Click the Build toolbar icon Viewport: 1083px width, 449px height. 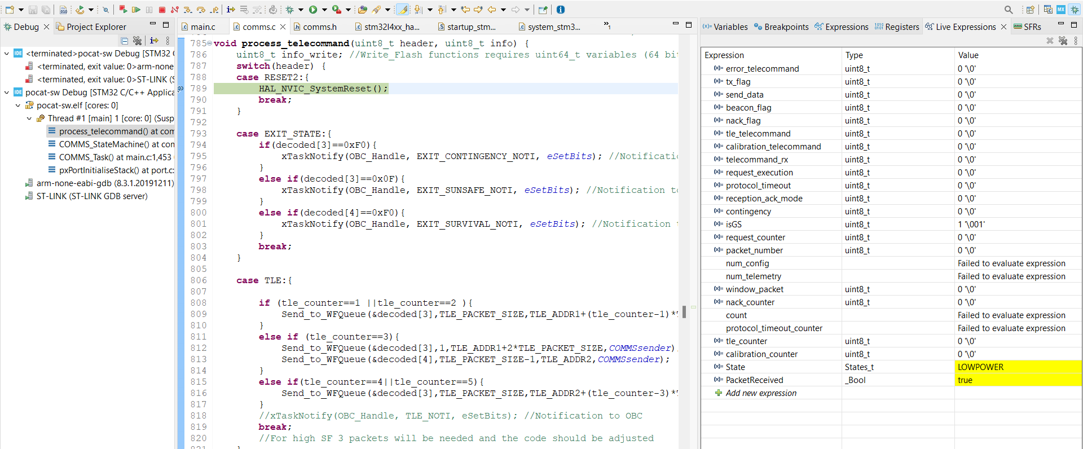[x=80, y=10]
